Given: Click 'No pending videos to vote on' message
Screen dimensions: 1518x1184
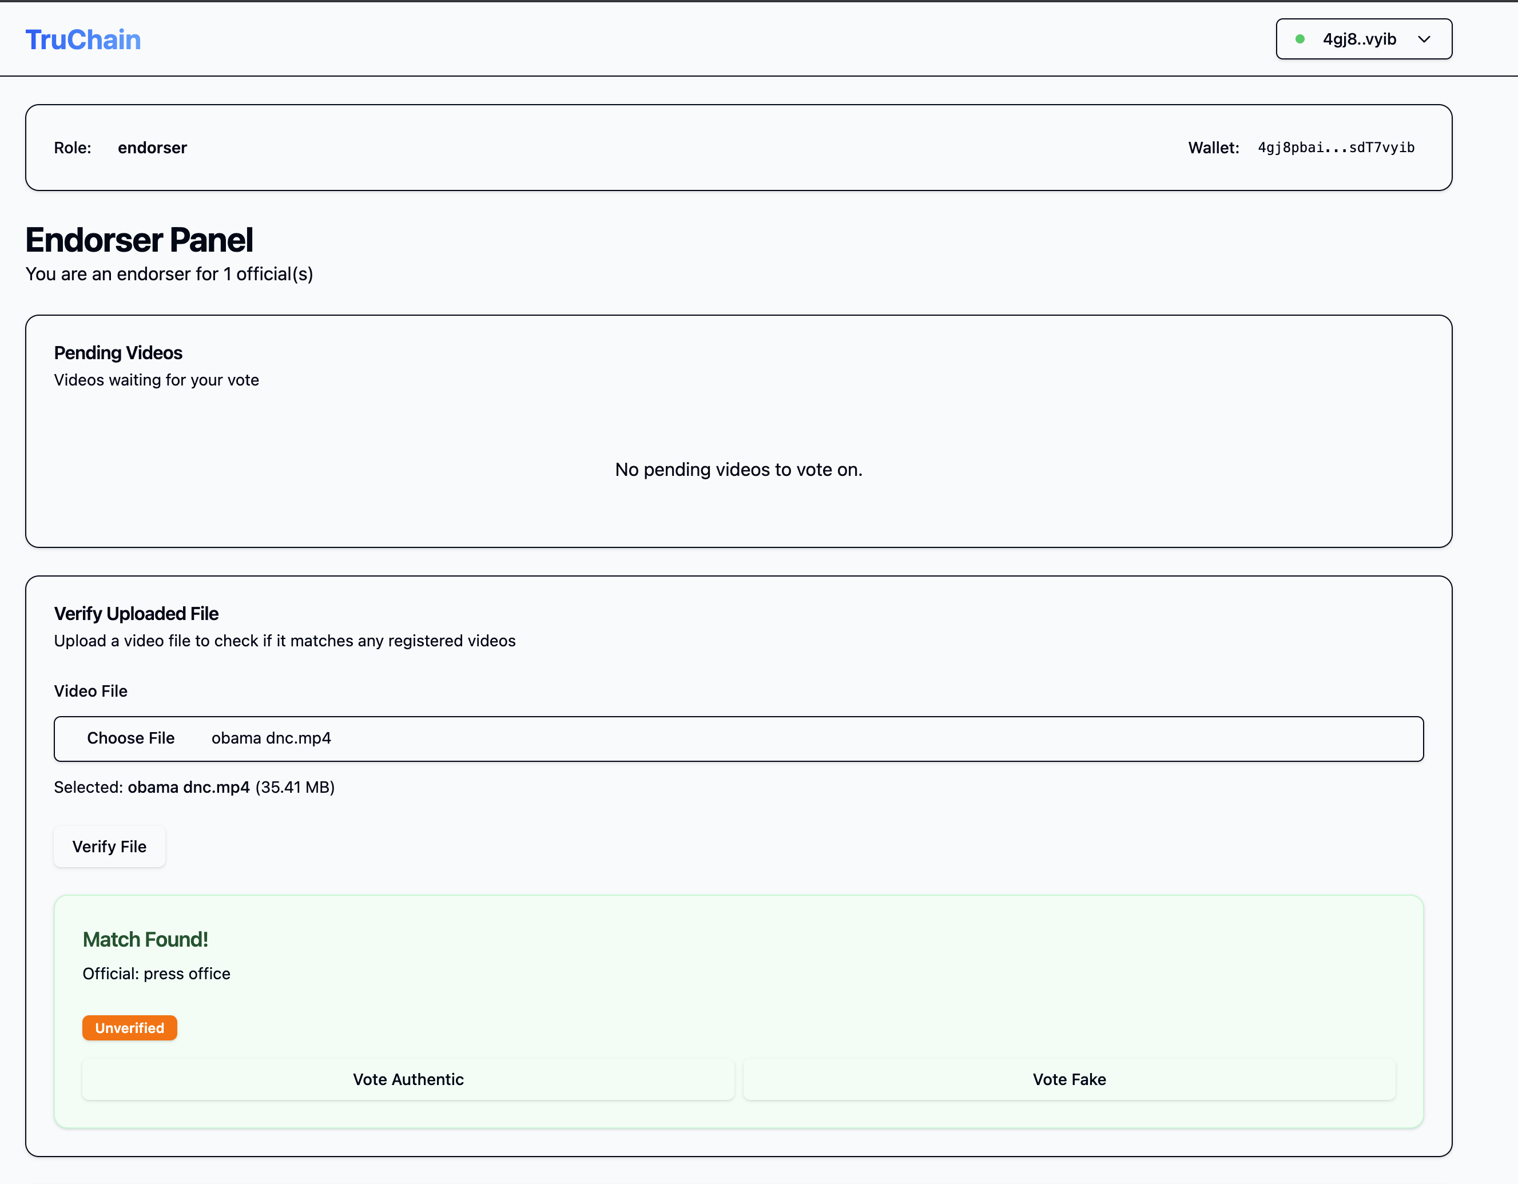Looking at the screenshot, I should click(x=738, y=470).
